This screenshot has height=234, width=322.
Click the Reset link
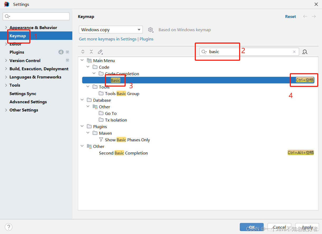(290, 16)
